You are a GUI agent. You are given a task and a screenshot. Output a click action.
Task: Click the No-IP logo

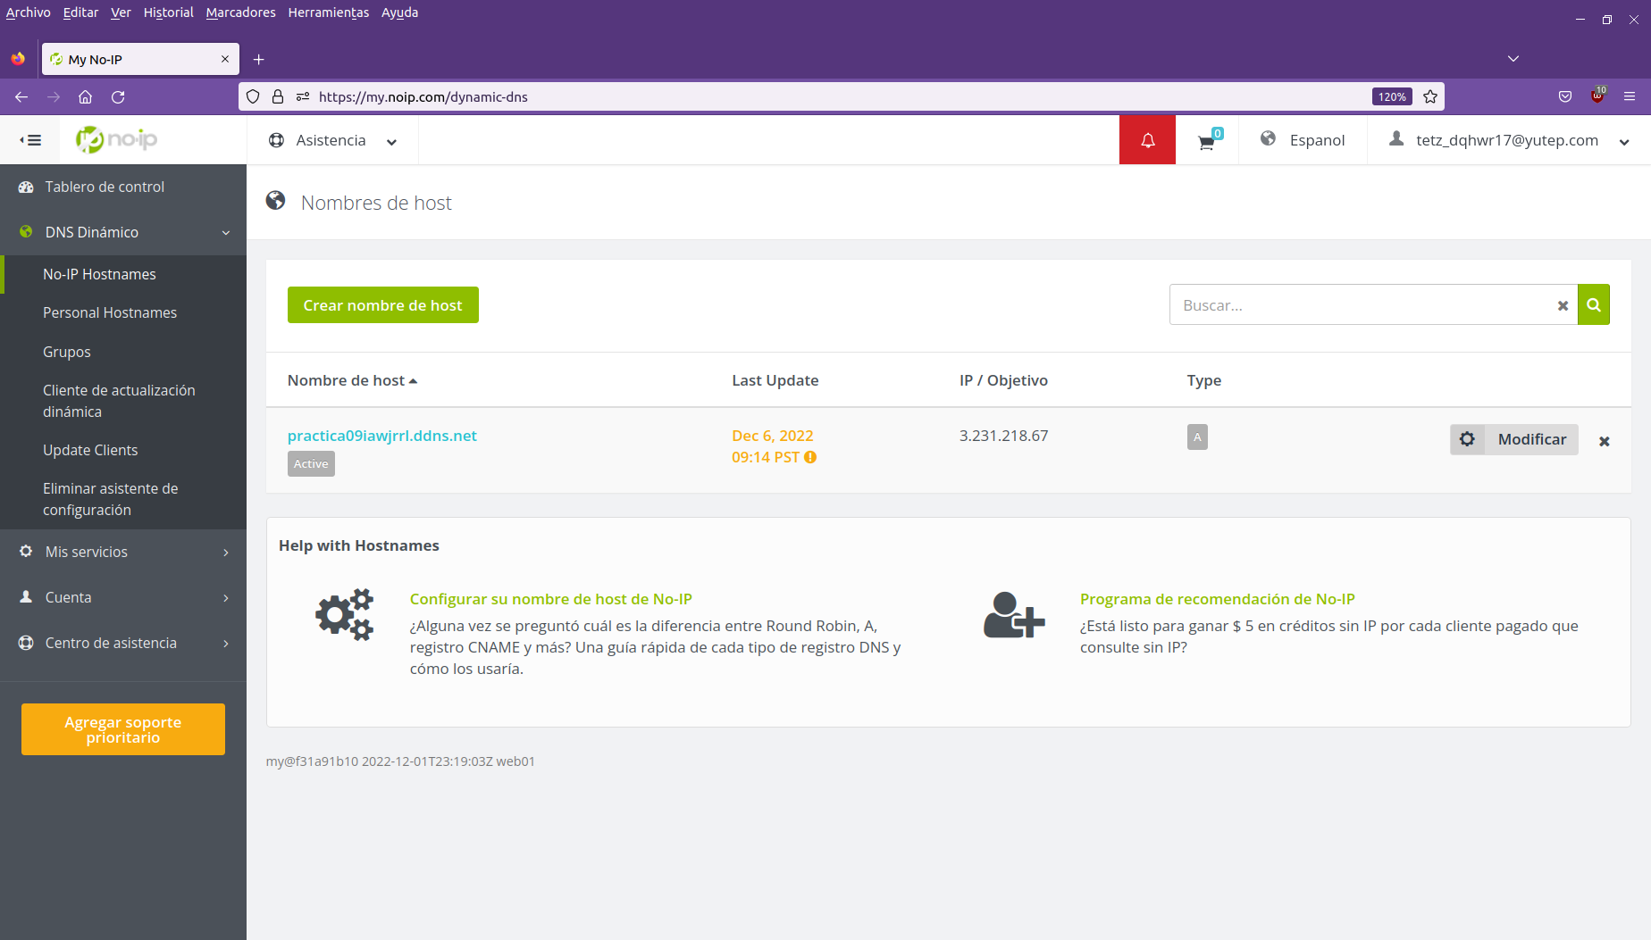[x=116, y=139]
